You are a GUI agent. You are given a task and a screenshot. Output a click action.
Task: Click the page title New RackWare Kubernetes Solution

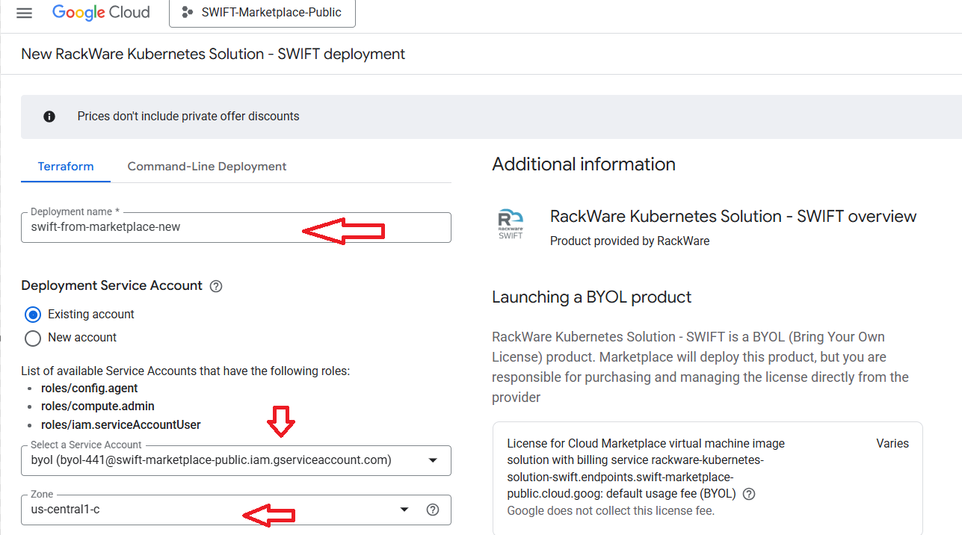pyautogui.click(x=213, y=54)
